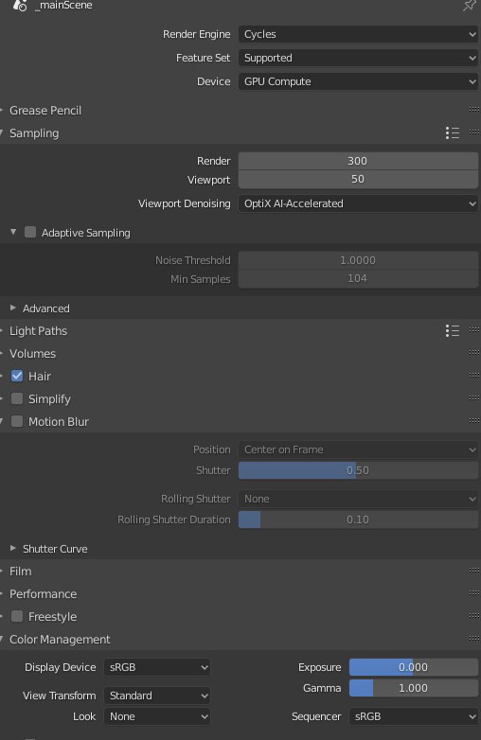Open the Device dropdown showing GPU Compute
481x740 pixels.
(x=358, y=81)
